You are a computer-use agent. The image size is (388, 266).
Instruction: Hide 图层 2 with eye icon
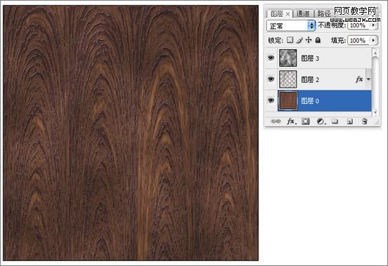coord(271,79)
